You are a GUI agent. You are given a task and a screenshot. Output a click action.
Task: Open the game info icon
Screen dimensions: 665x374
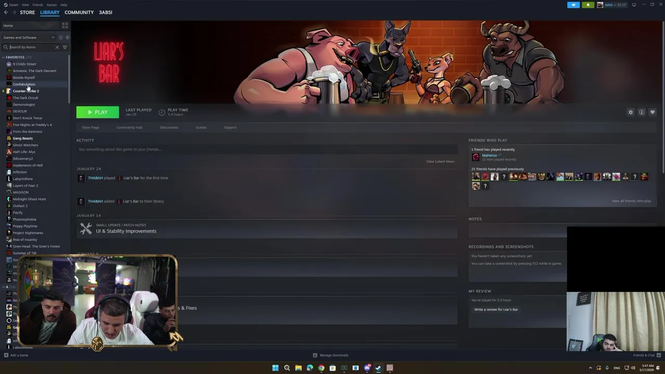click(642, 112)
